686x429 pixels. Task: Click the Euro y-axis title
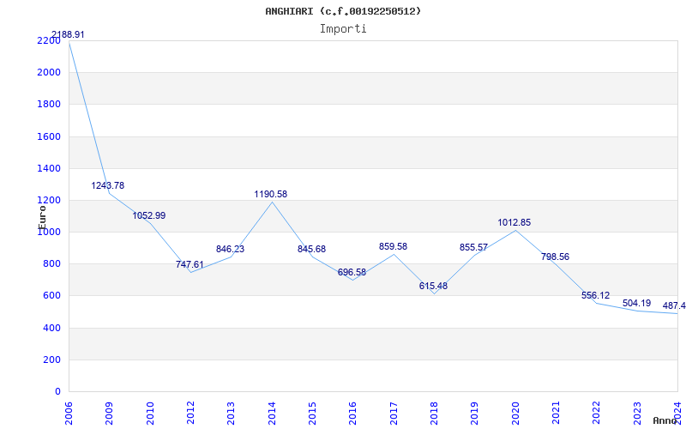(42, 217)
